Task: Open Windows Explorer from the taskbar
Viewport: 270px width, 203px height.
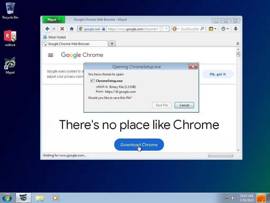Action: point(40,198)
